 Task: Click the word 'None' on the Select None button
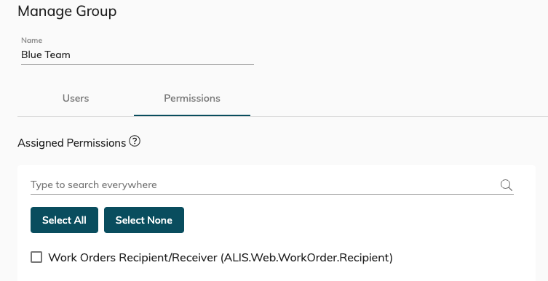coord(159,220)
